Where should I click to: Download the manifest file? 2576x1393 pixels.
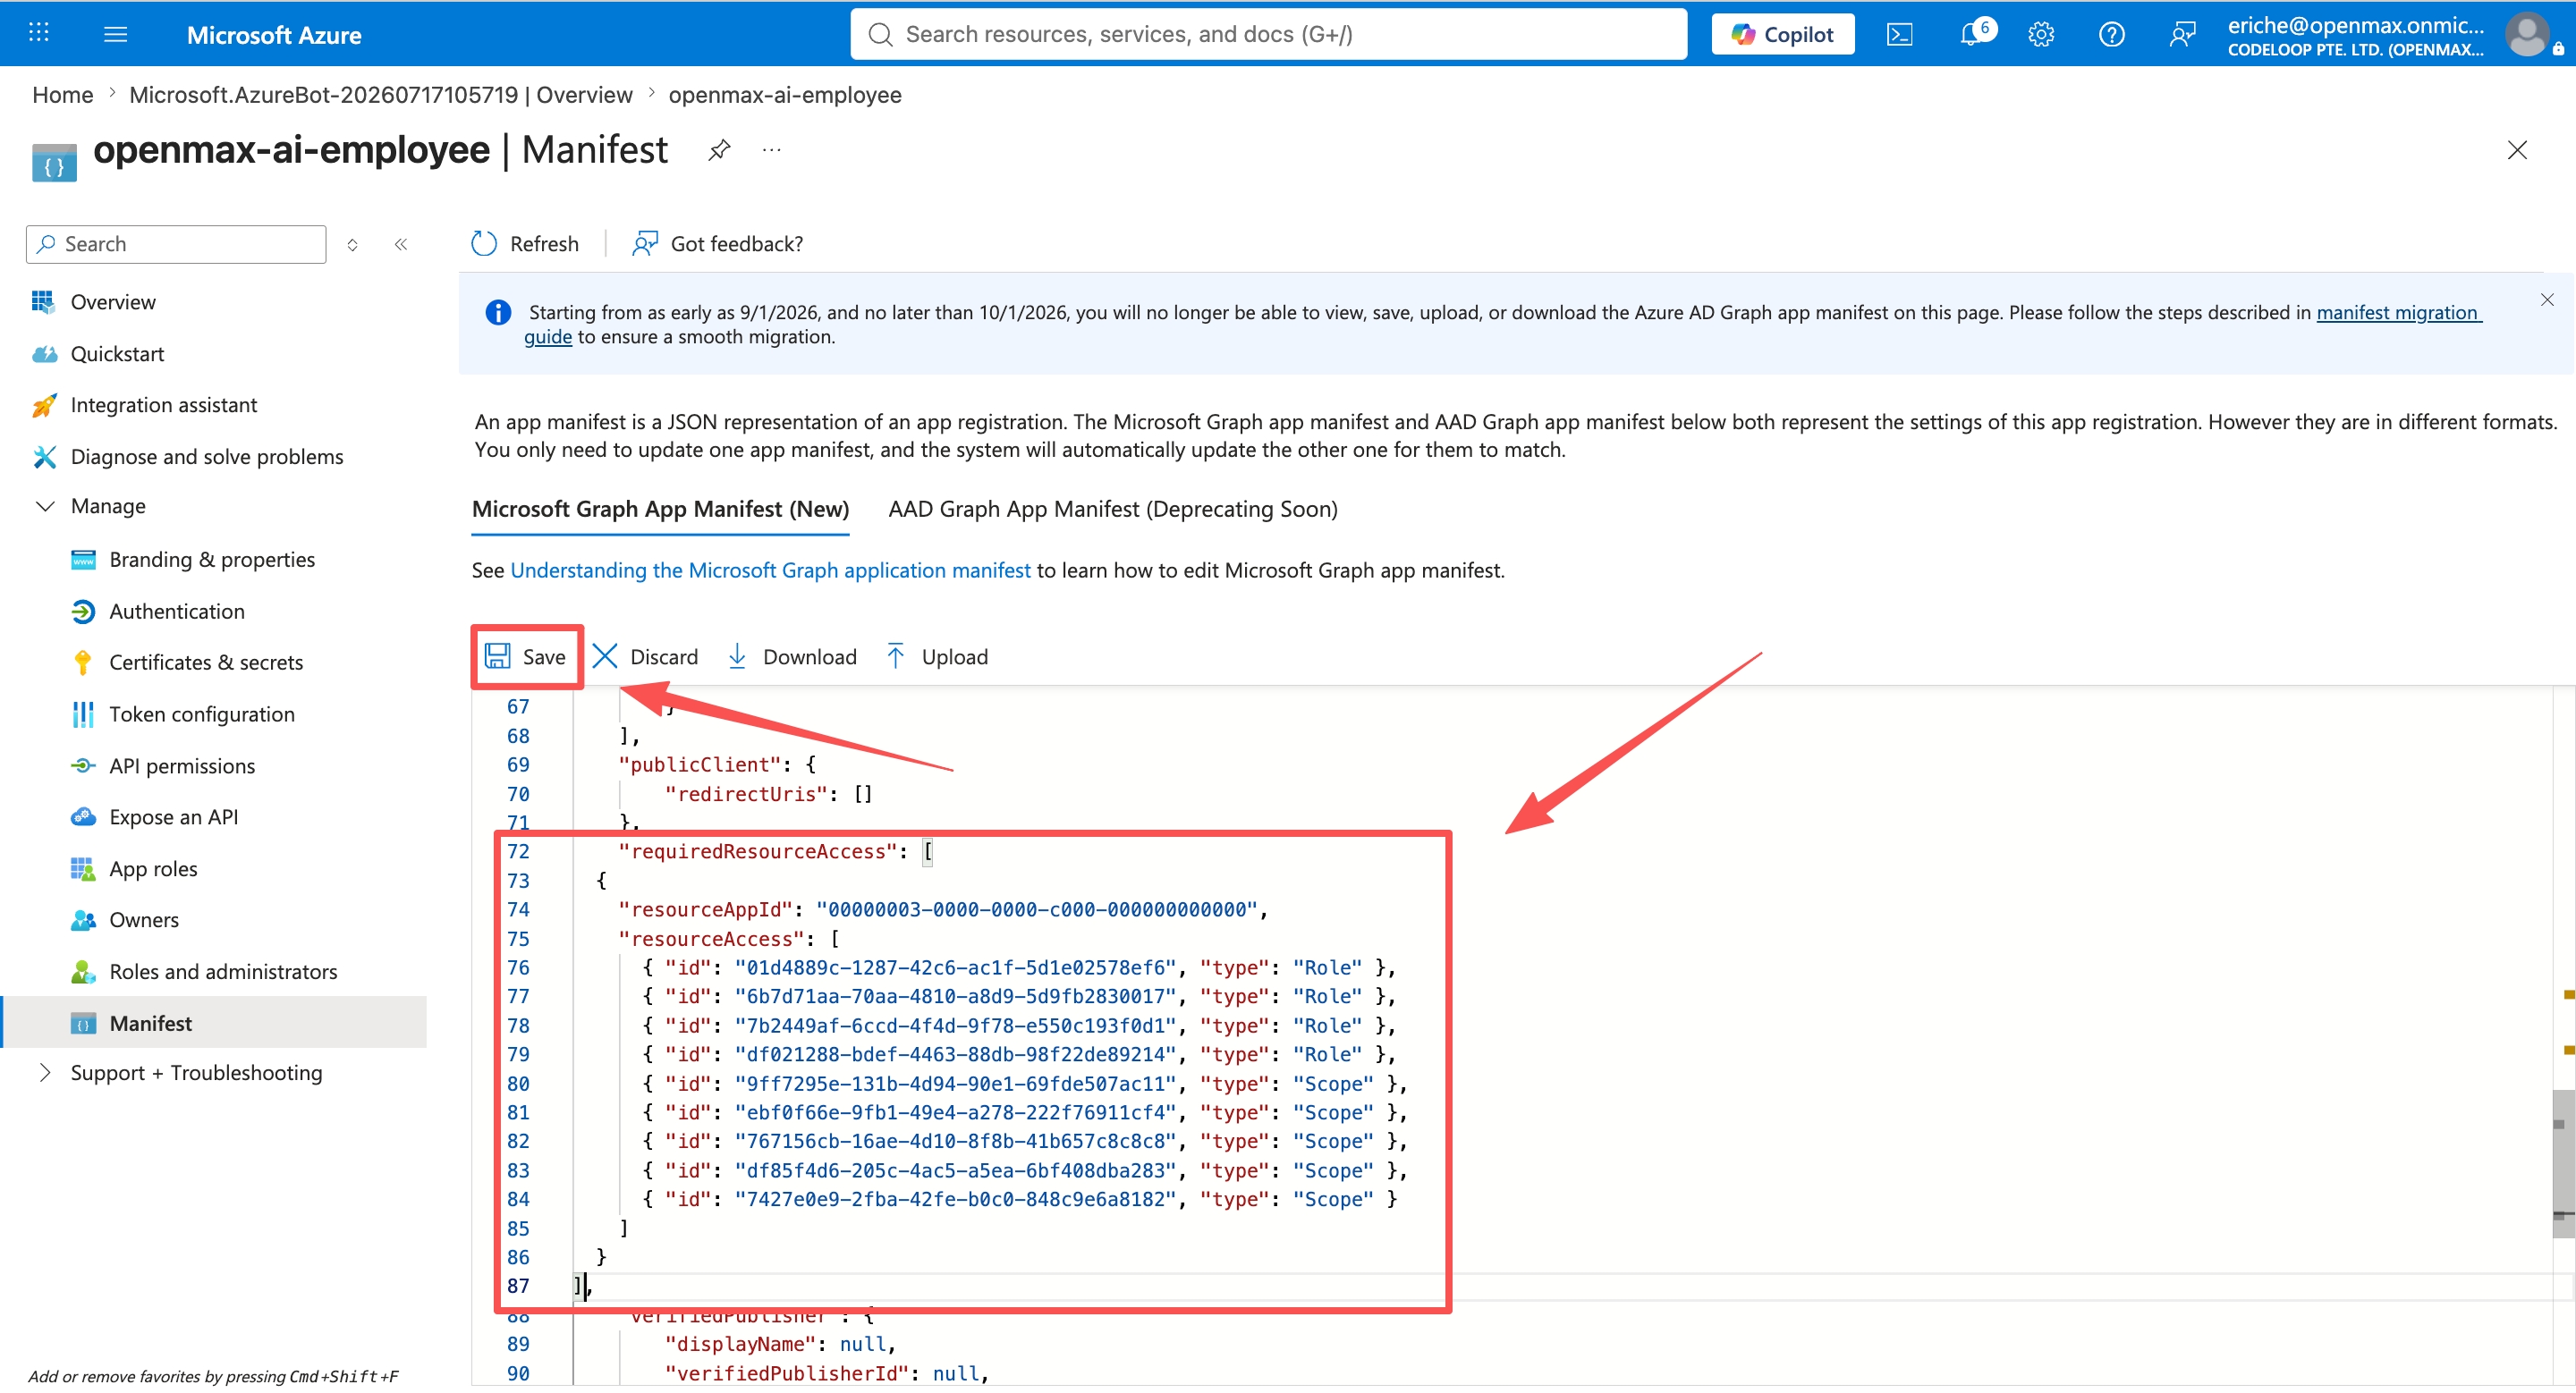tap(791, 656)
